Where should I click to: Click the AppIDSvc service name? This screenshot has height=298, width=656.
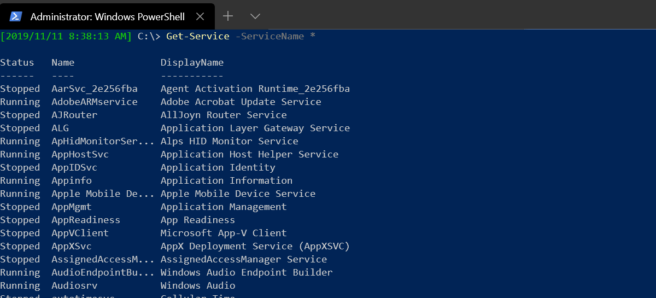pyautogui.click(x=74, y=167)
